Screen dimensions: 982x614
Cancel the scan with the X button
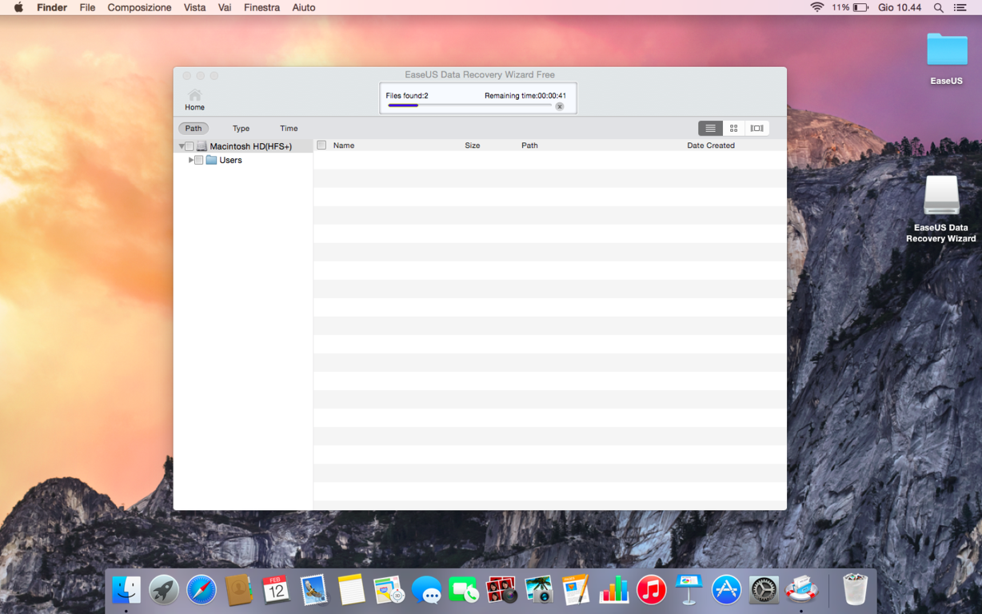click(560, 106)
